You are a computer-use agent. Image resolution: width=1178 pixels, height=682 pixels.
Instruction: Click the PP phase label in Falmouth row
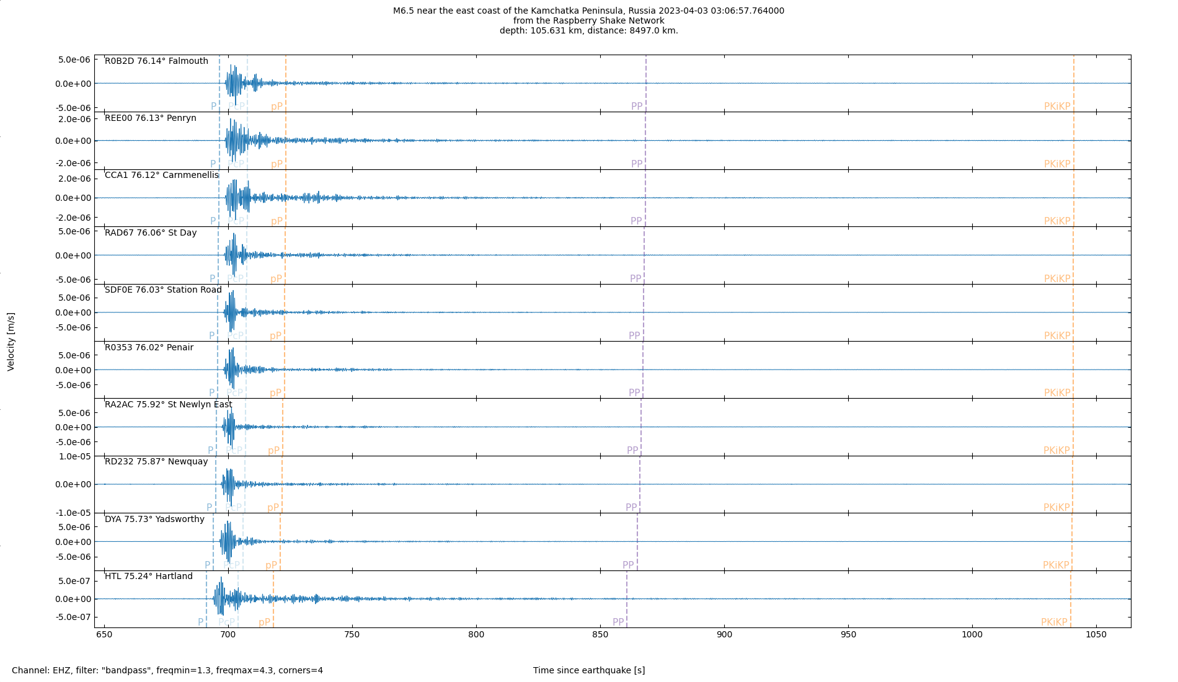(x=637, y=107)
